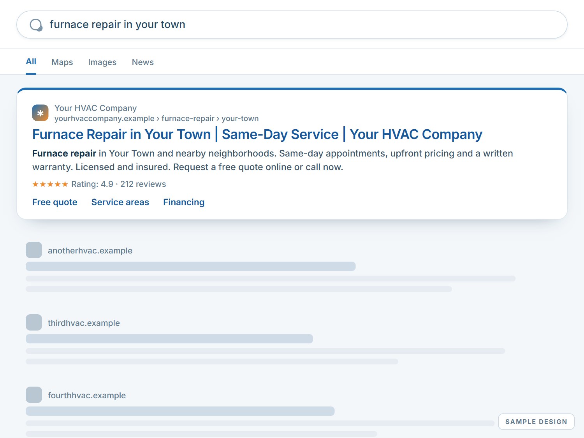The height and width of the screenshot is (438, 584).
Task: Open the Service areas sitelink
Action: [x=120, y=202]
